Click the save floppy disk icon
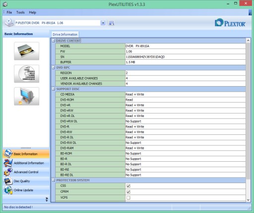Viewport: 254px width, 213px height. click(x=111, y=23)
